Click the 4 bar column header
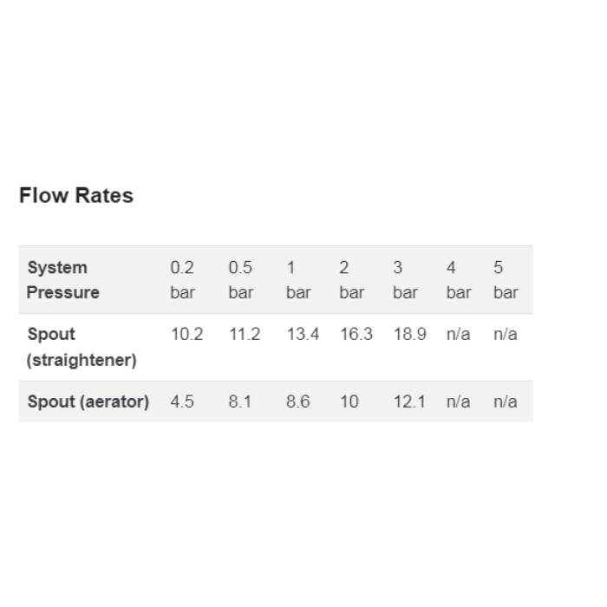This screenshot has height=607, width=607. tap(459, 280)
